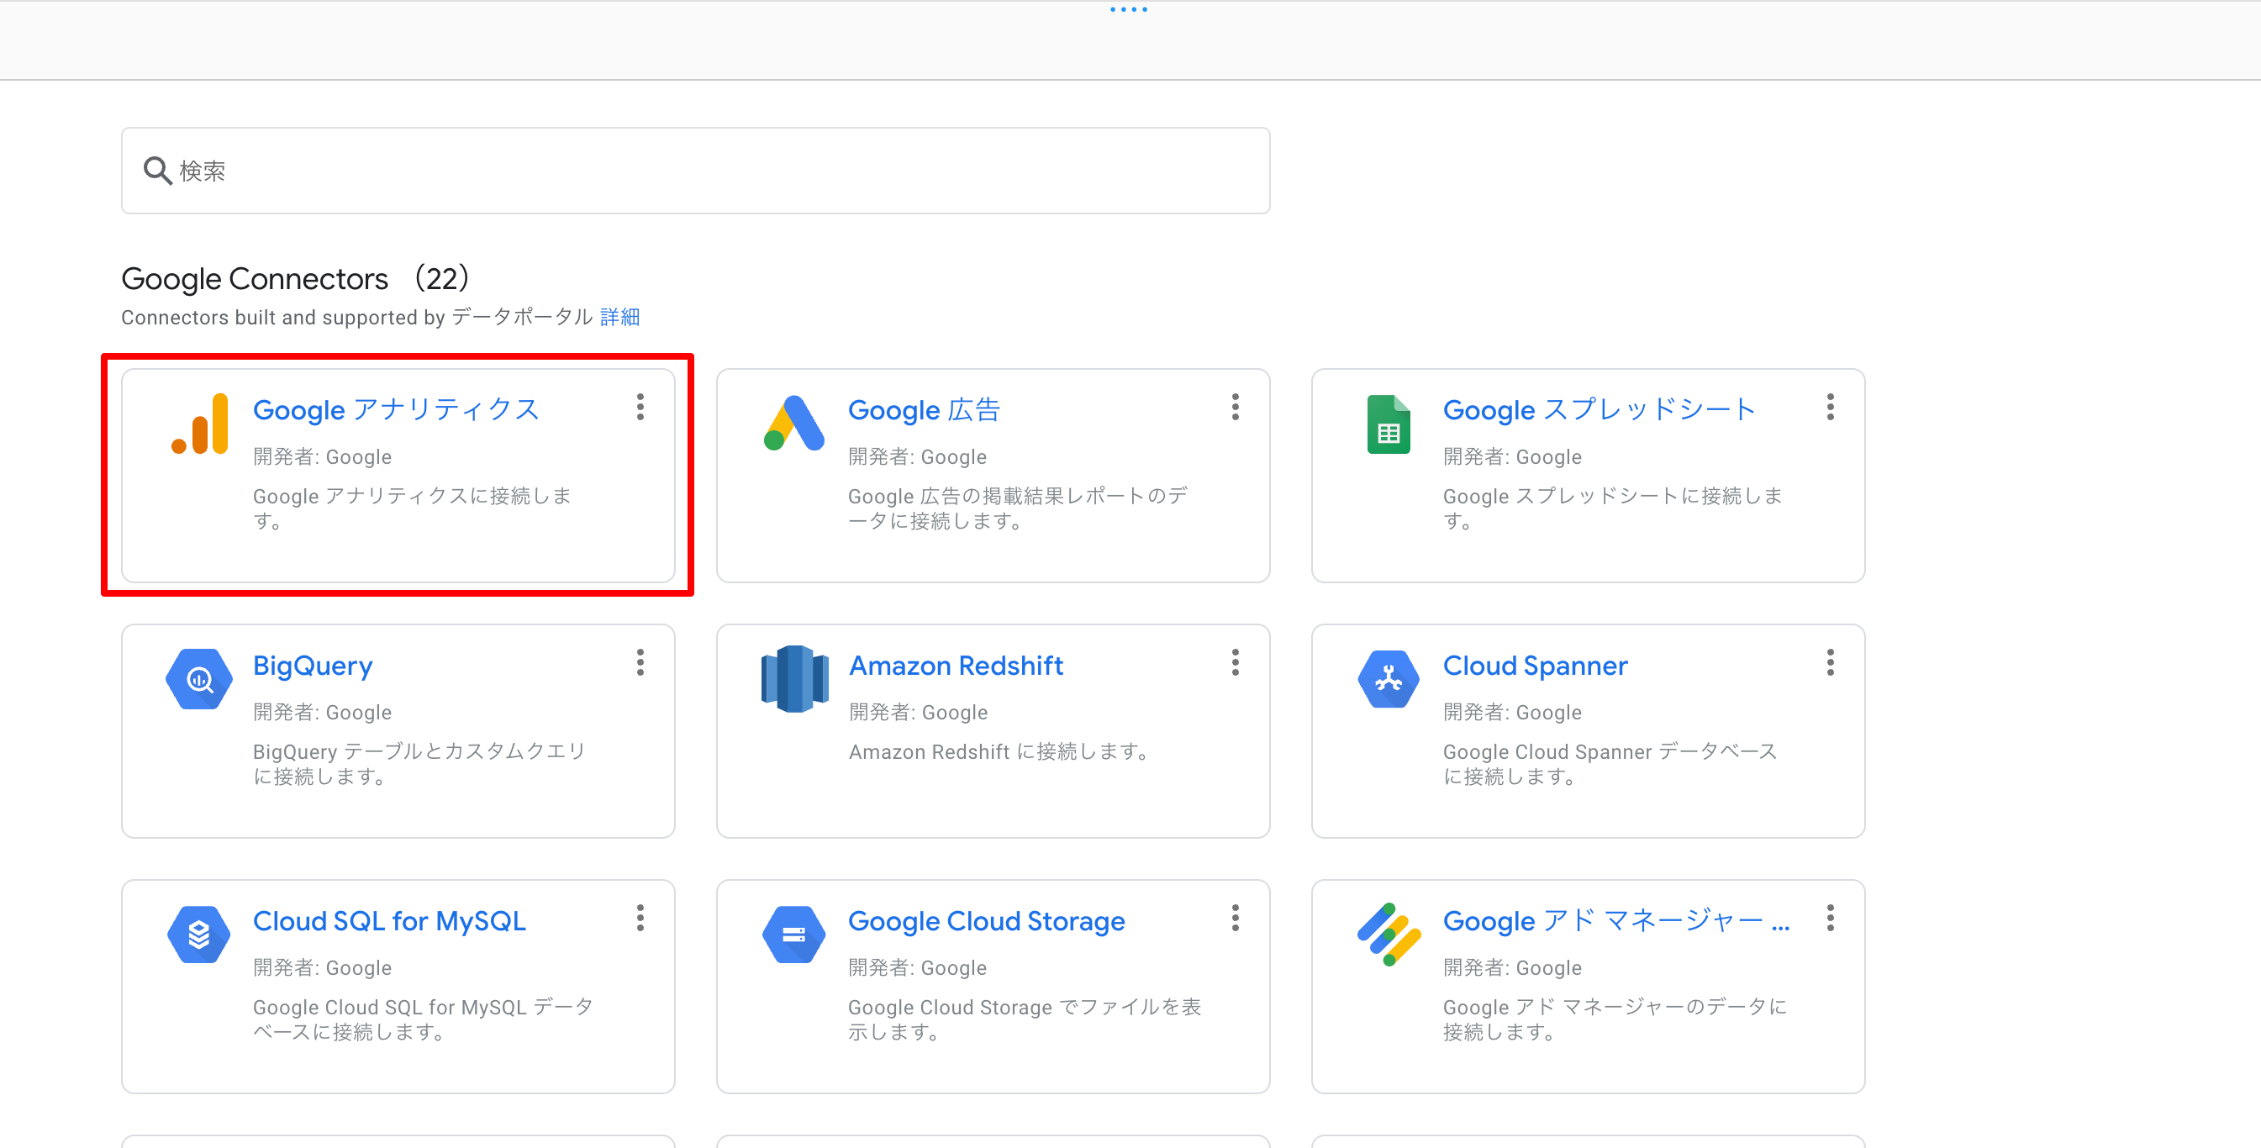Select the Cloud SQL for MySQL title
Screen dimensions: 2261x1148
(389, 921)
